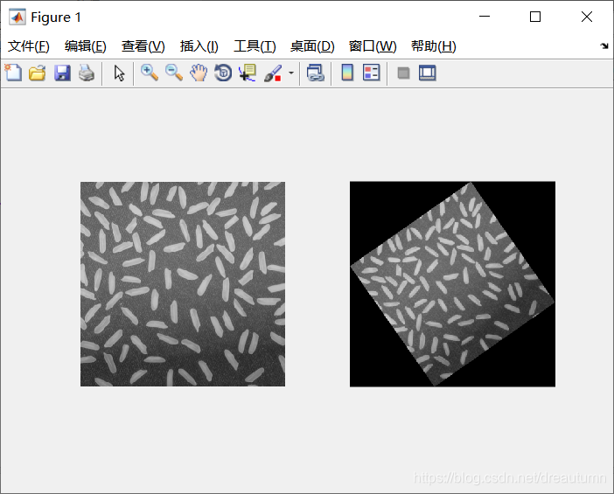This screenshot has width=614, height=494.
Task: Open the 查看(V) menu
Action: (x=143, y=46)
